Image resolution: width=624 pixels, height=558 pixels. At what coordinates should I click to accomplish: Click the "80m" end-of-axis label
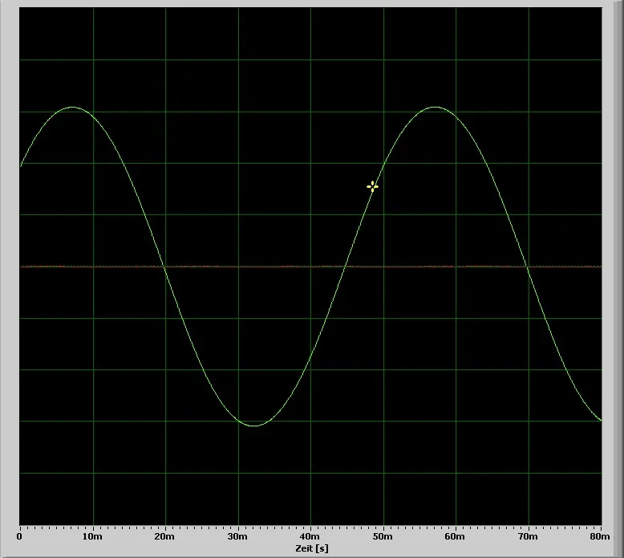[600, 536]
